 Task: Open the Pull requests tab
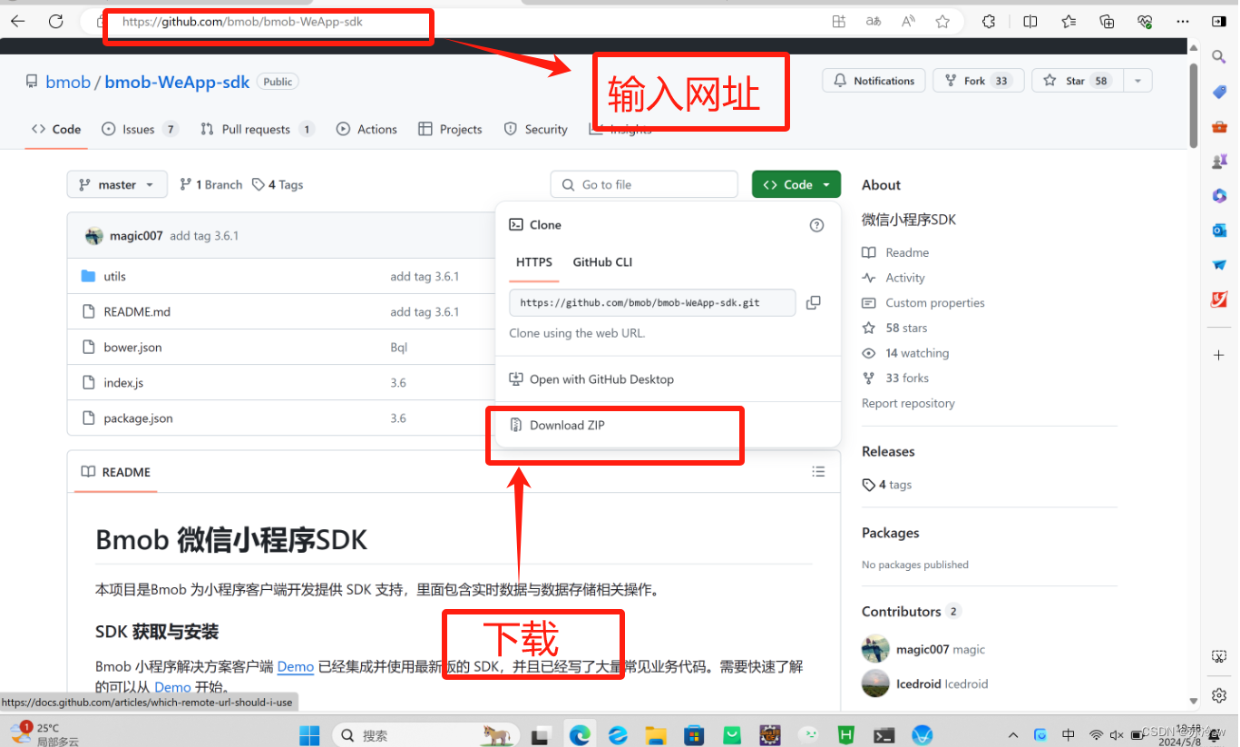(257, 129)
